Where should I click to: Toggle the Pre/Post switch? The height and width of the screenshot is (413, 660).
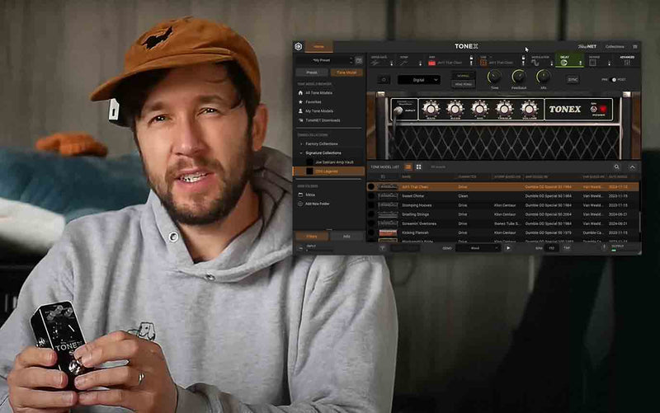pyautogui.click(x=614, y=79)
